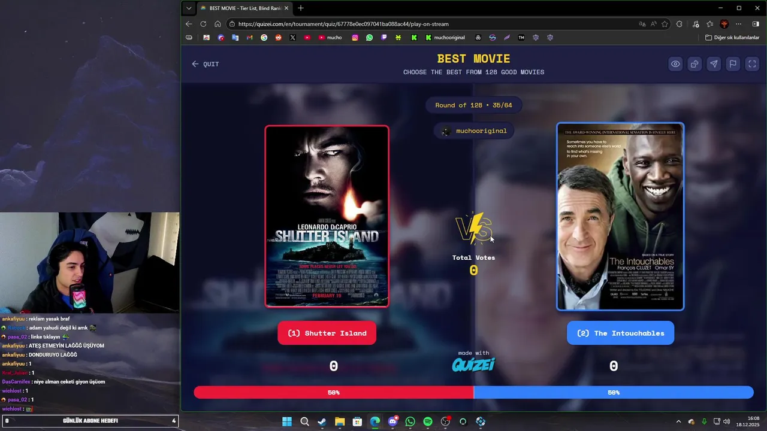The image size is (767, 431).
Task: Go back in the browser
Action: 189,24
